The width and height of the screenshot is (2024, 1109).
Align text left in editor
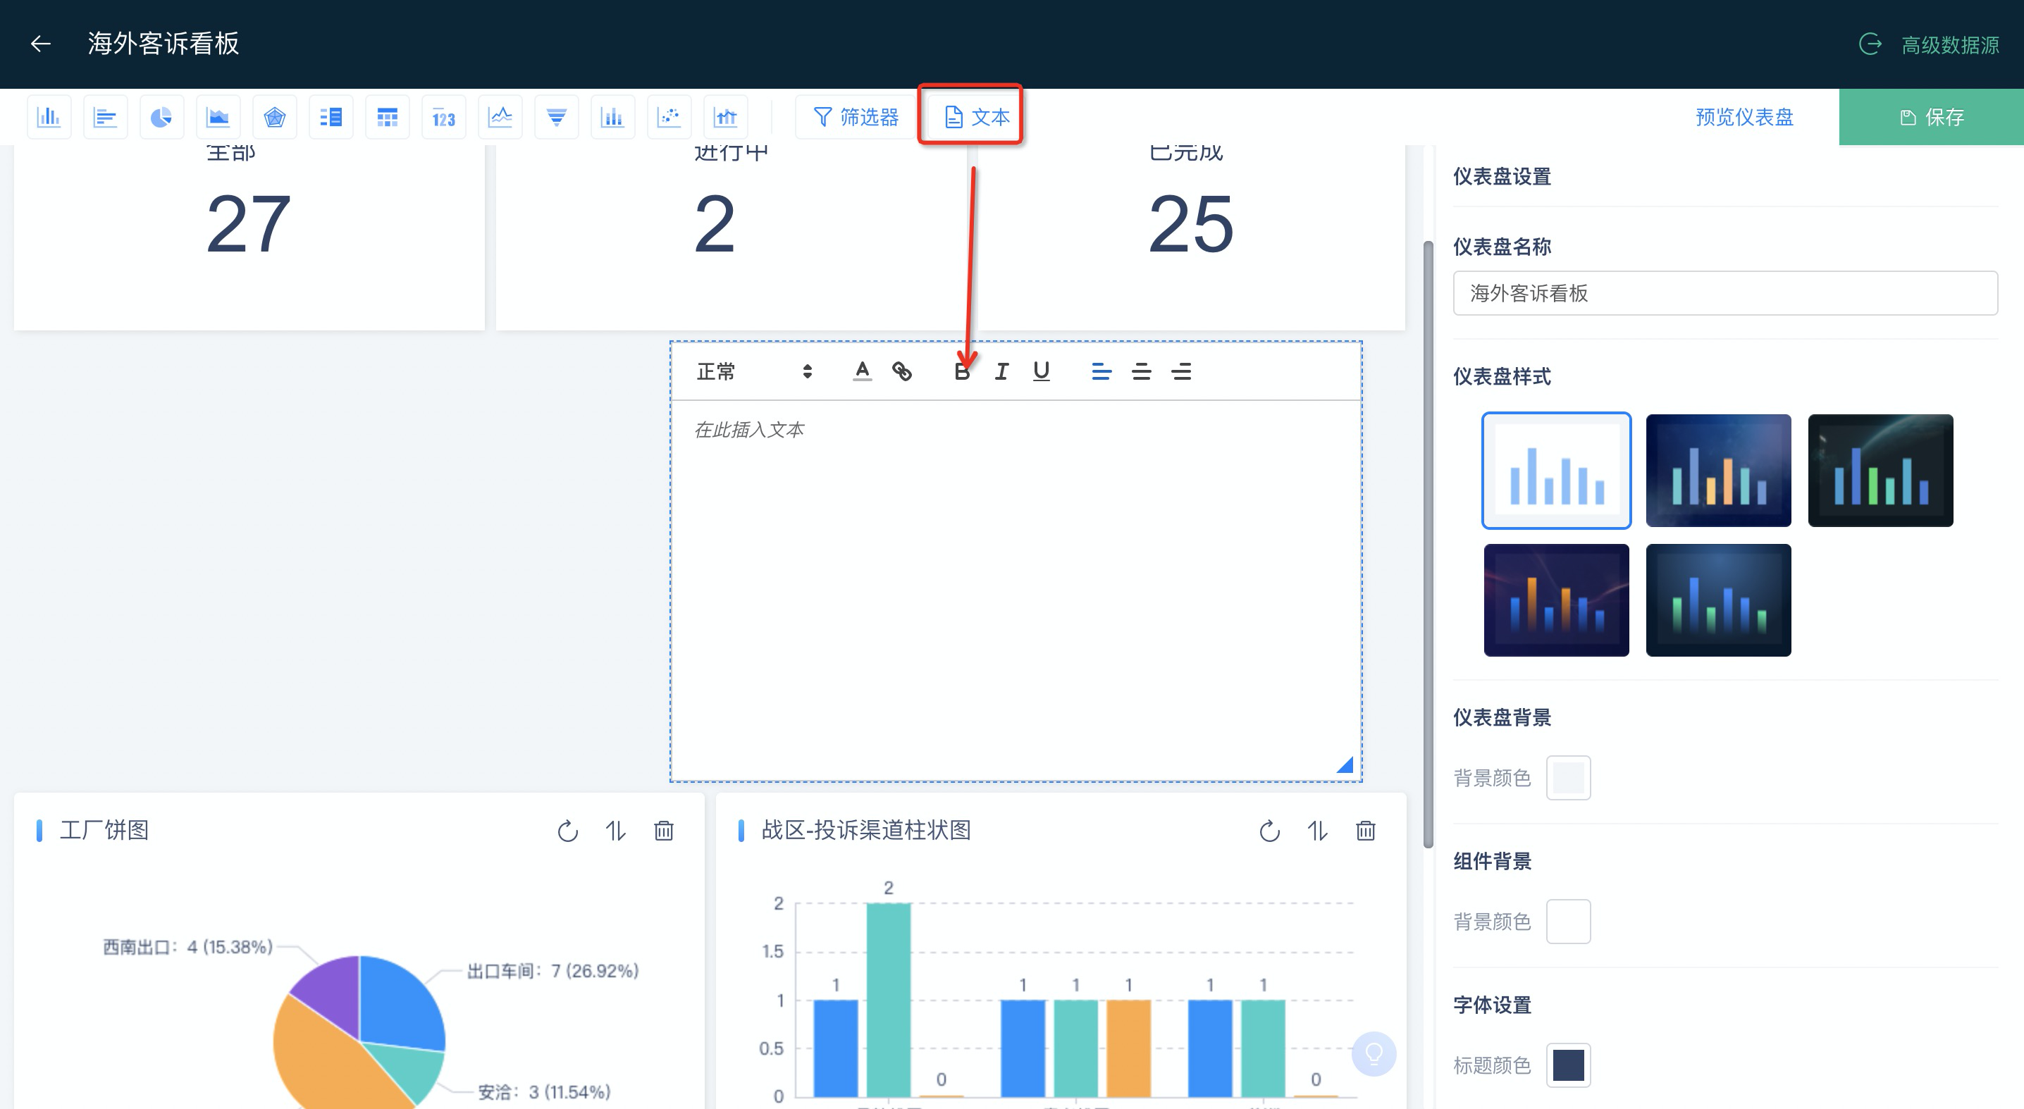click(x=1102, y=371)
